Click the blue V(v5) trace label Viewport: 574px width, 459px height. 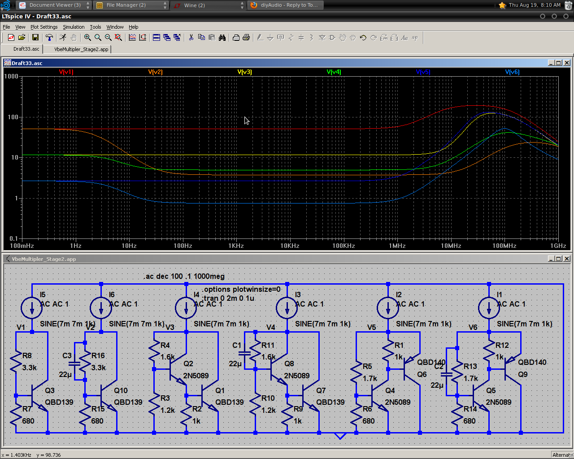pyautogui.click(x=423, y=72)
